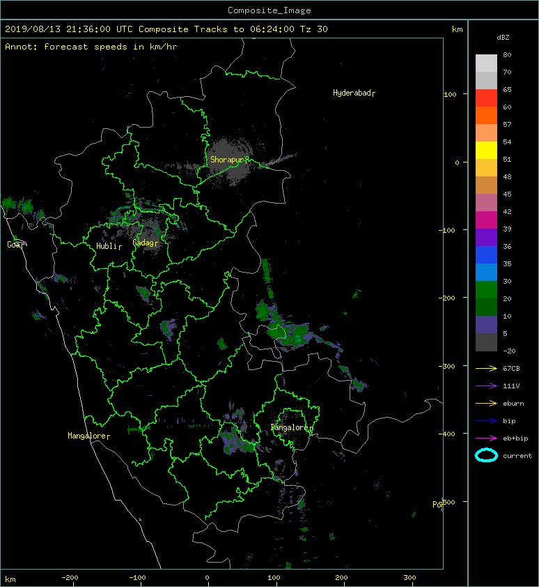539x587 pixels.
Task: Select the Shorapur radar site label
Action: point(229,160)
